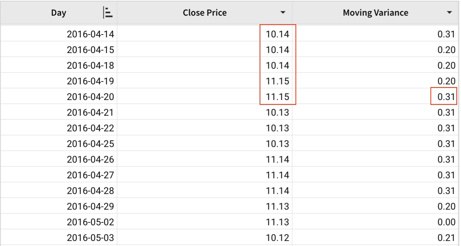Click the Close Price value for 2016-04-25
This screenshot has height=246, width=461.
278,144
